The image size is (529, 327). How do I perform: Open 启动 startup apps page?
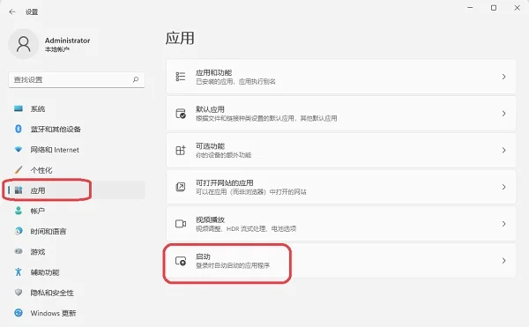pyautogui.click(x=341, y=261)
